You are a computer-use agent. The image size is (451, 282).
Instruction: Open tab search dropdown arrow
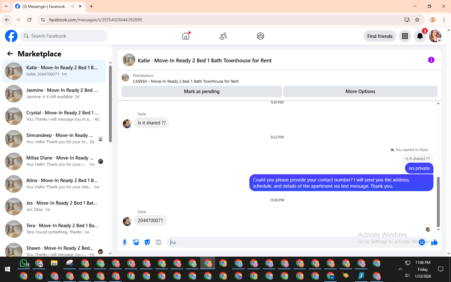point(6,6)
